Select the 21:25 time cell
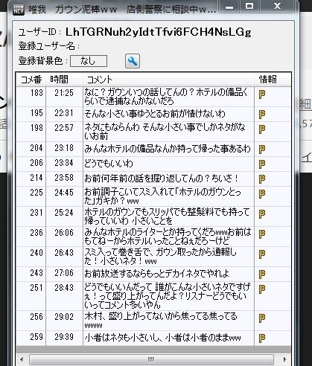Viewport: 312px width, 366px height. pyautogui.click(x=64, y=93)
